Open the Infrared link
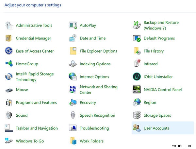 click(151, 64)
